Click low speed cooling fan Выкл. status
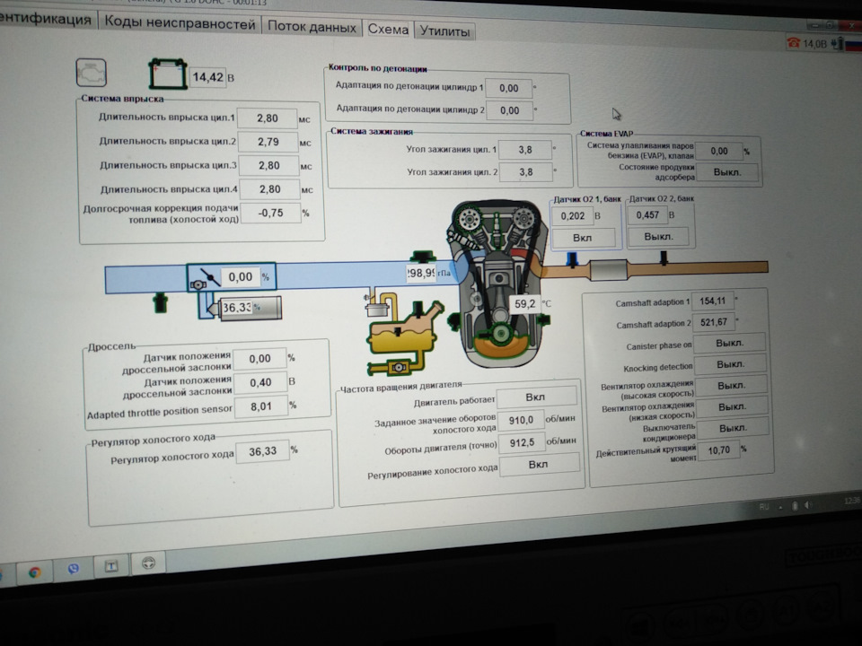862x646 pixels. click(733, 407)
